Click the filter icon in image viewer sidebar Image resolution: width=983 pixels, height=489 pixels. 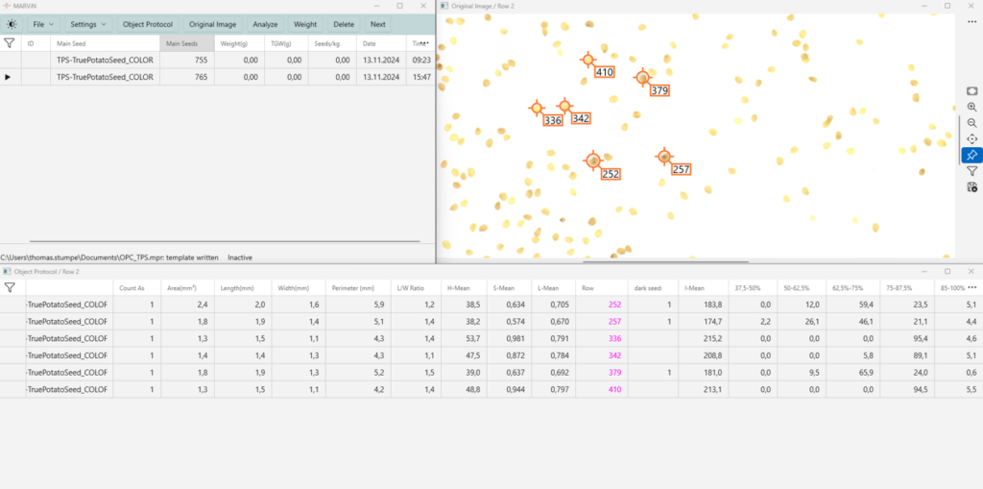coord(971,171)
